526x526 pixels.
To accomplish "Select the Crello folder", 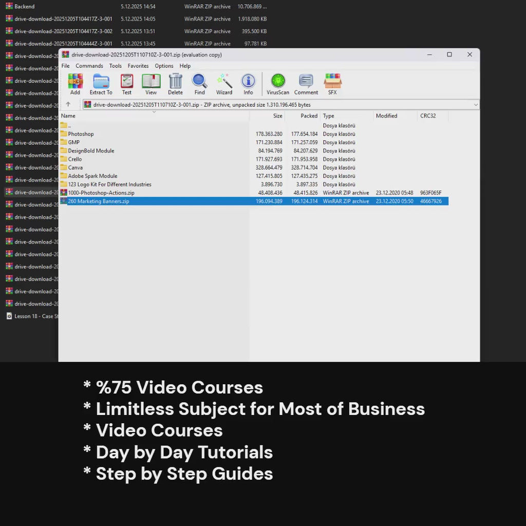I will click(75, 159).
